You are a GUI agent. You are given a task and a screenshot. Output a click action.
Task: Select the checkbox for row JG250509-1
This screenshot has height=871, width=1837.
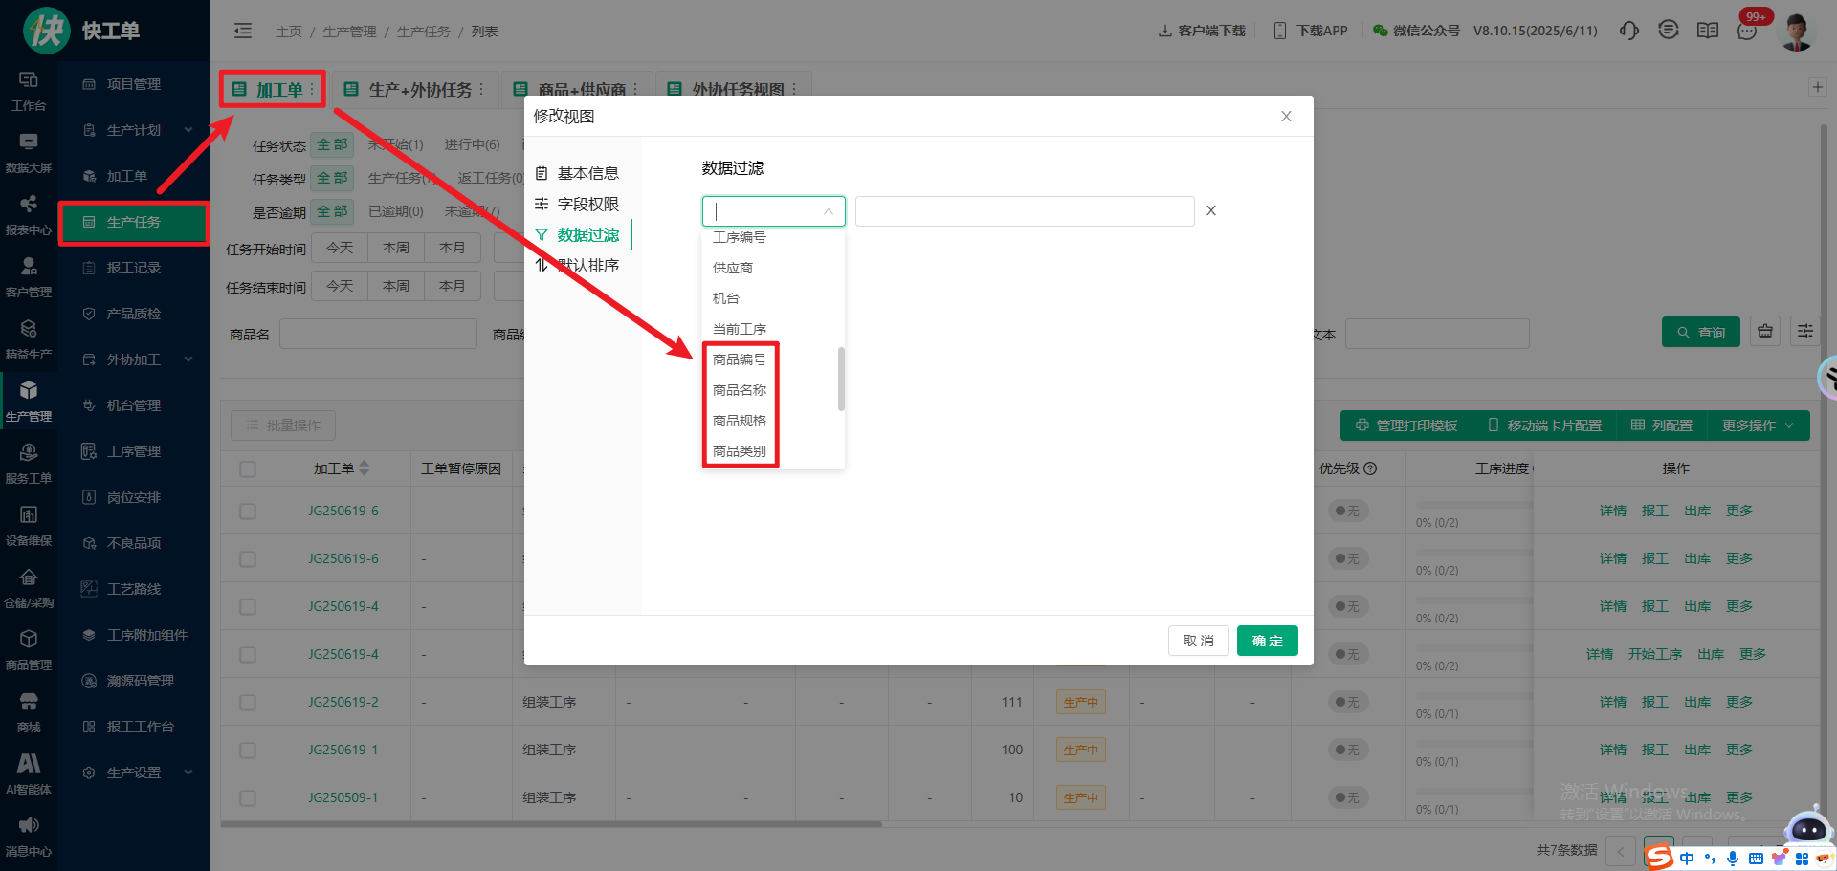(248, 797)
